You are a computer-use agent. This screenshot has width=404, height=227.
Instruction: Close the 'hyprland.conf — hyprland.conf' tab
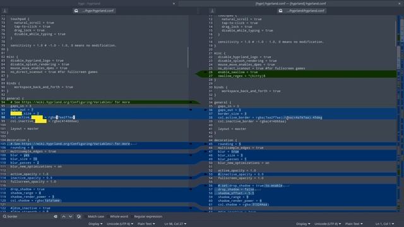(400, 4)
